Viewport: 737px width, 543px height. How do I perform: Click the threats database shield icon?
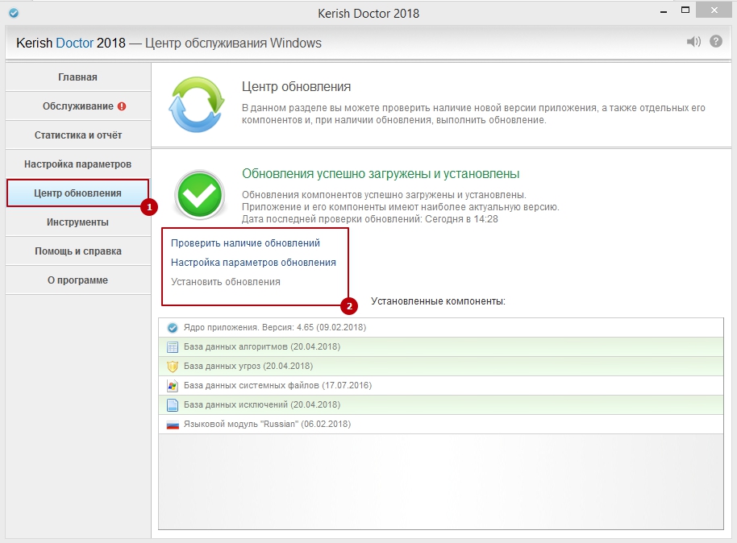click(x=173, y=367)
